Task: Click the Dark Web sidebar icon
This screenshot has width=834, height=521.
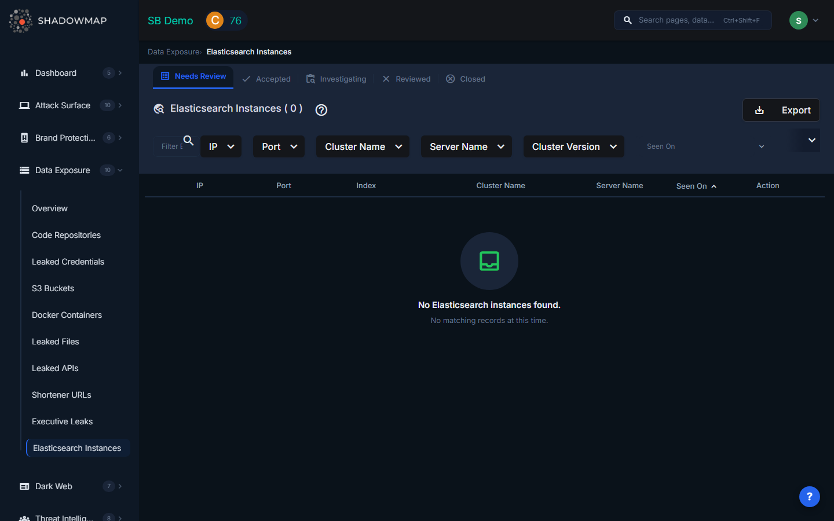Action: coord(24,486)
